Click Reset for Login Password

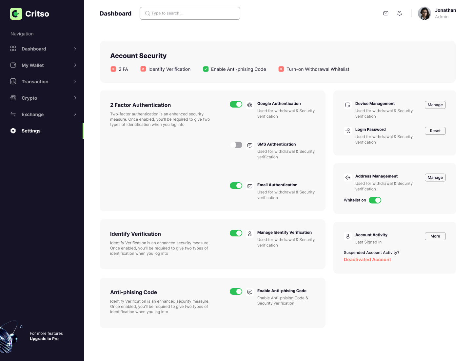coord(435,131)
